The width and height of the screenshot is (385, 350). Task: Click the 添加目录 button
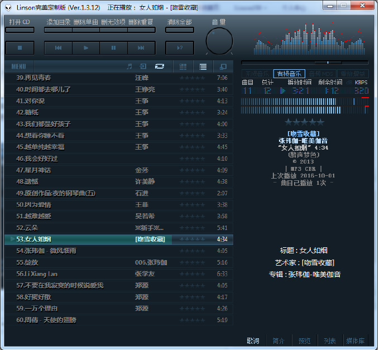[x=59, y=30]
